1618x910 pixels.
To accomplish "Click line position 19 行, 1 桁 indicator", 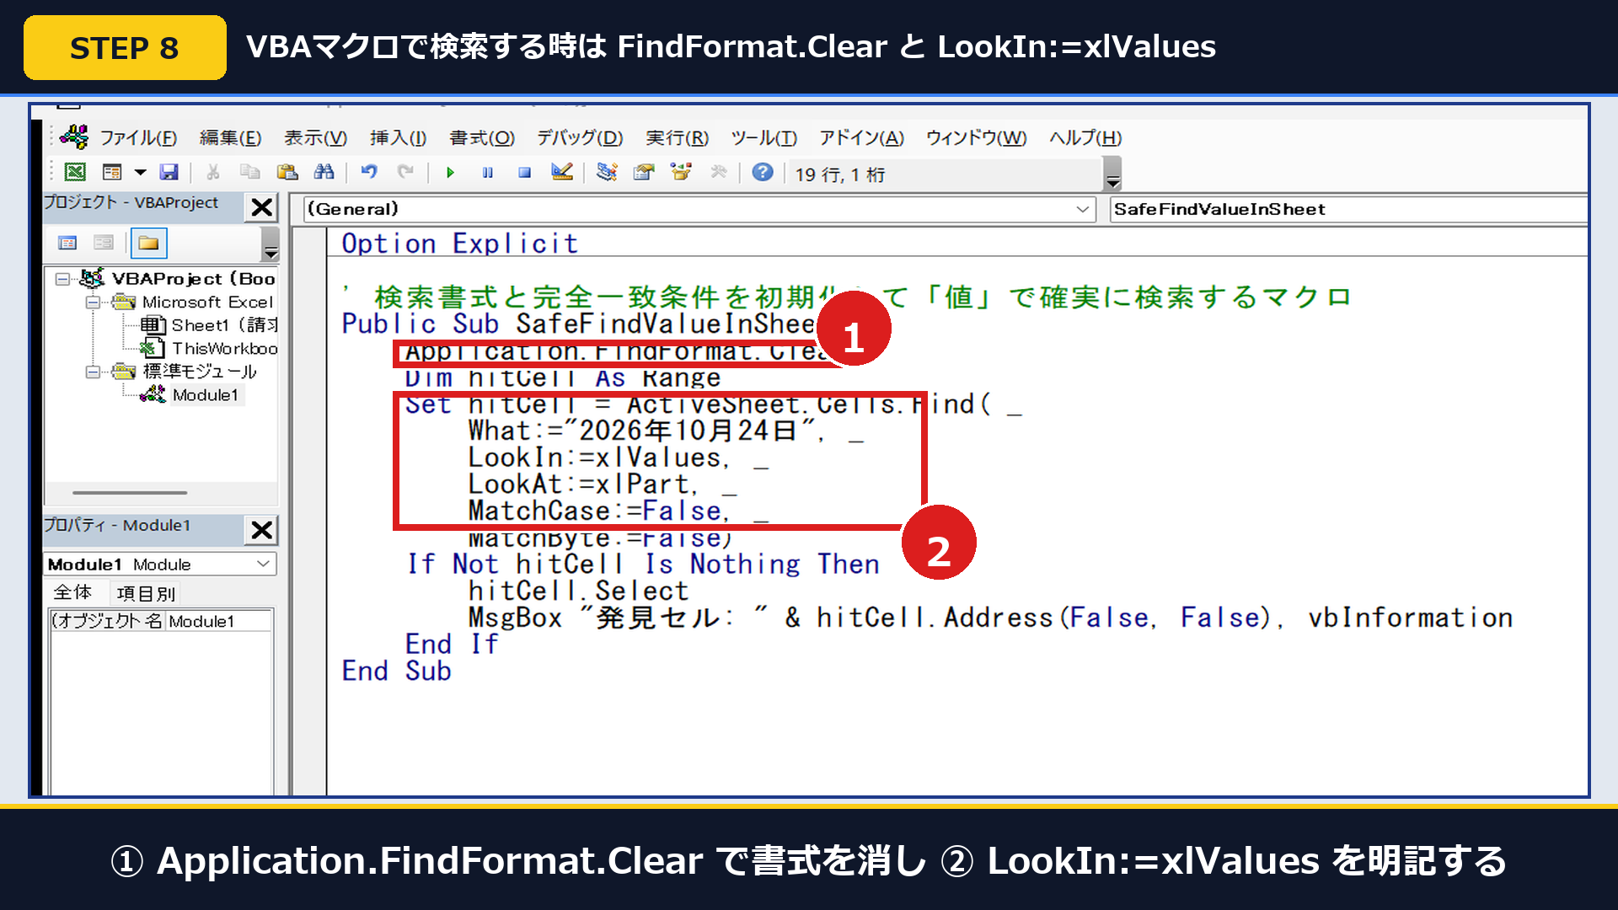I will pyautogui.click(x=839, y=174).
